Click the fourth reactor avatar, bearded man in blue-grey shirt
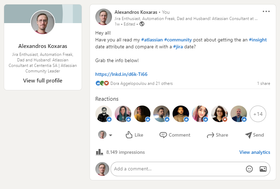280x189 pixels. pos(162,114)
